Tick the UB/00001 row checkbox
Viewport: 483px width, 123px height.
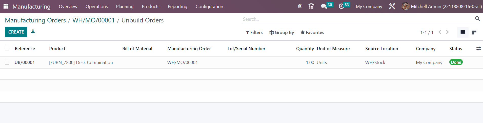[7, 62]
